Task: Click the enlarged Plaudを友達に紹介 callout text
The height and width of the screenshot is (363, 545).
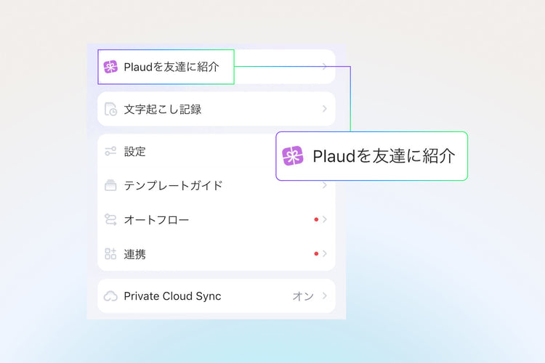Action: tap(384, 156)
